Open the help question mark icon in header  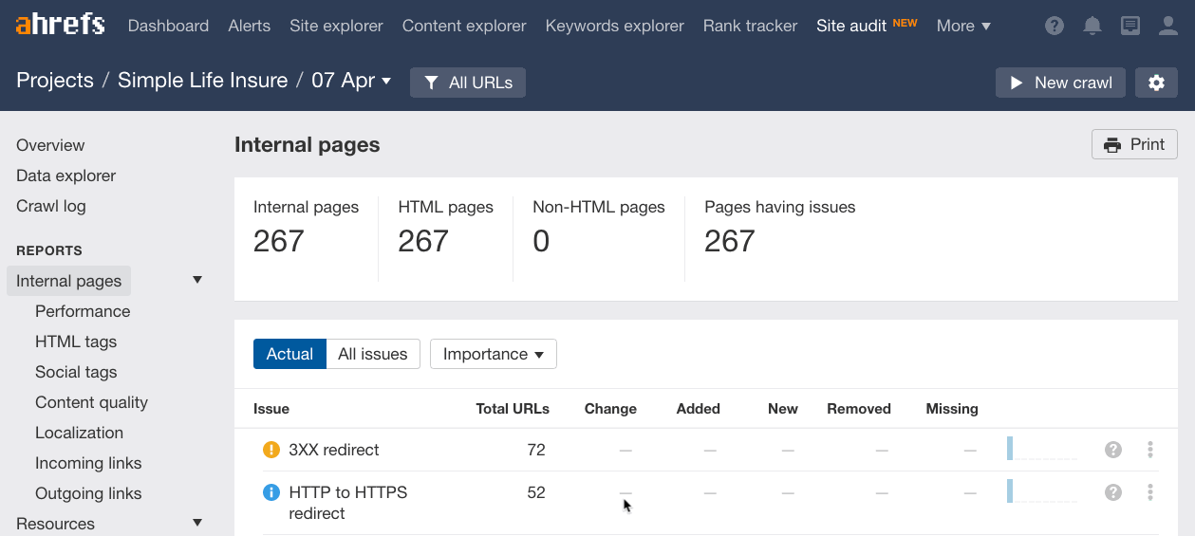coord(1055,26)
